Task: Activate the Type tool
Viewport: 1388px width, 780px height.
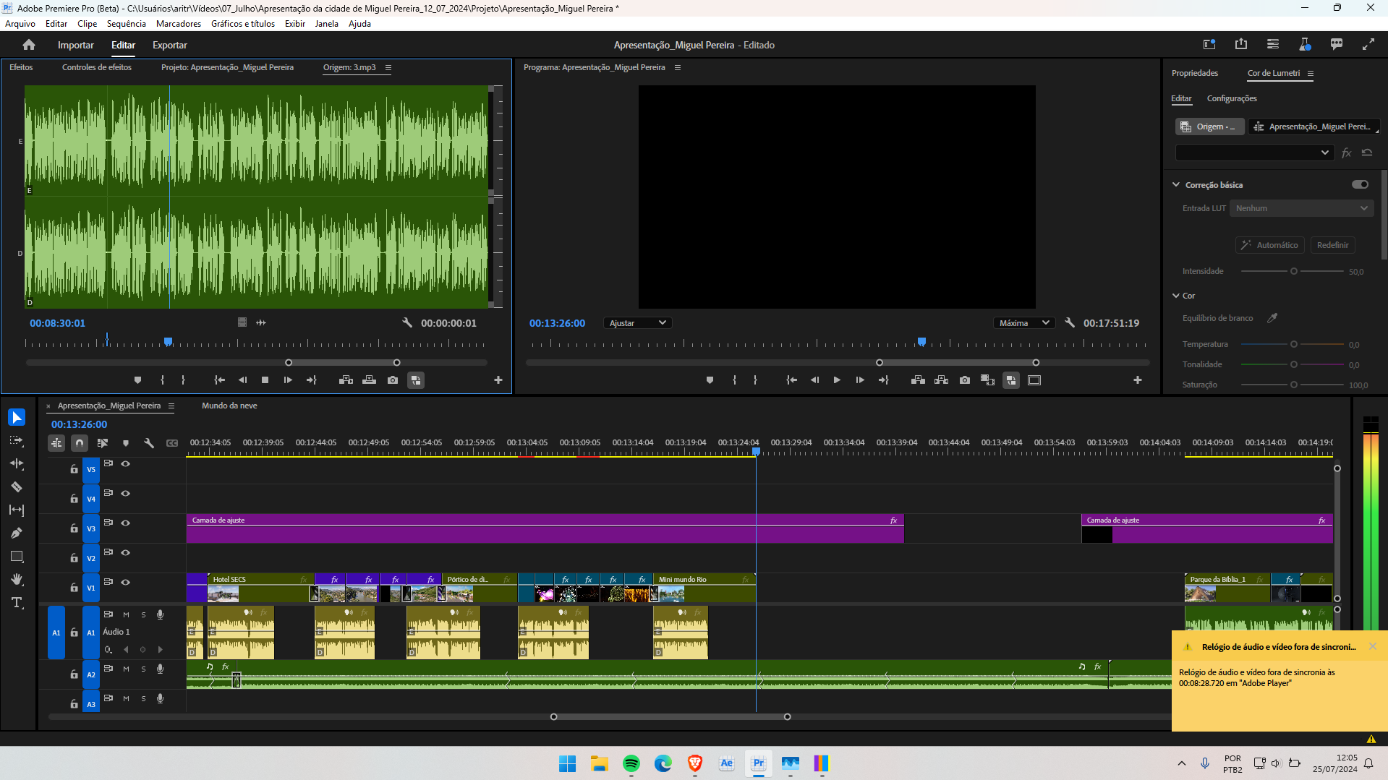Action: click(x=17, y=602)
